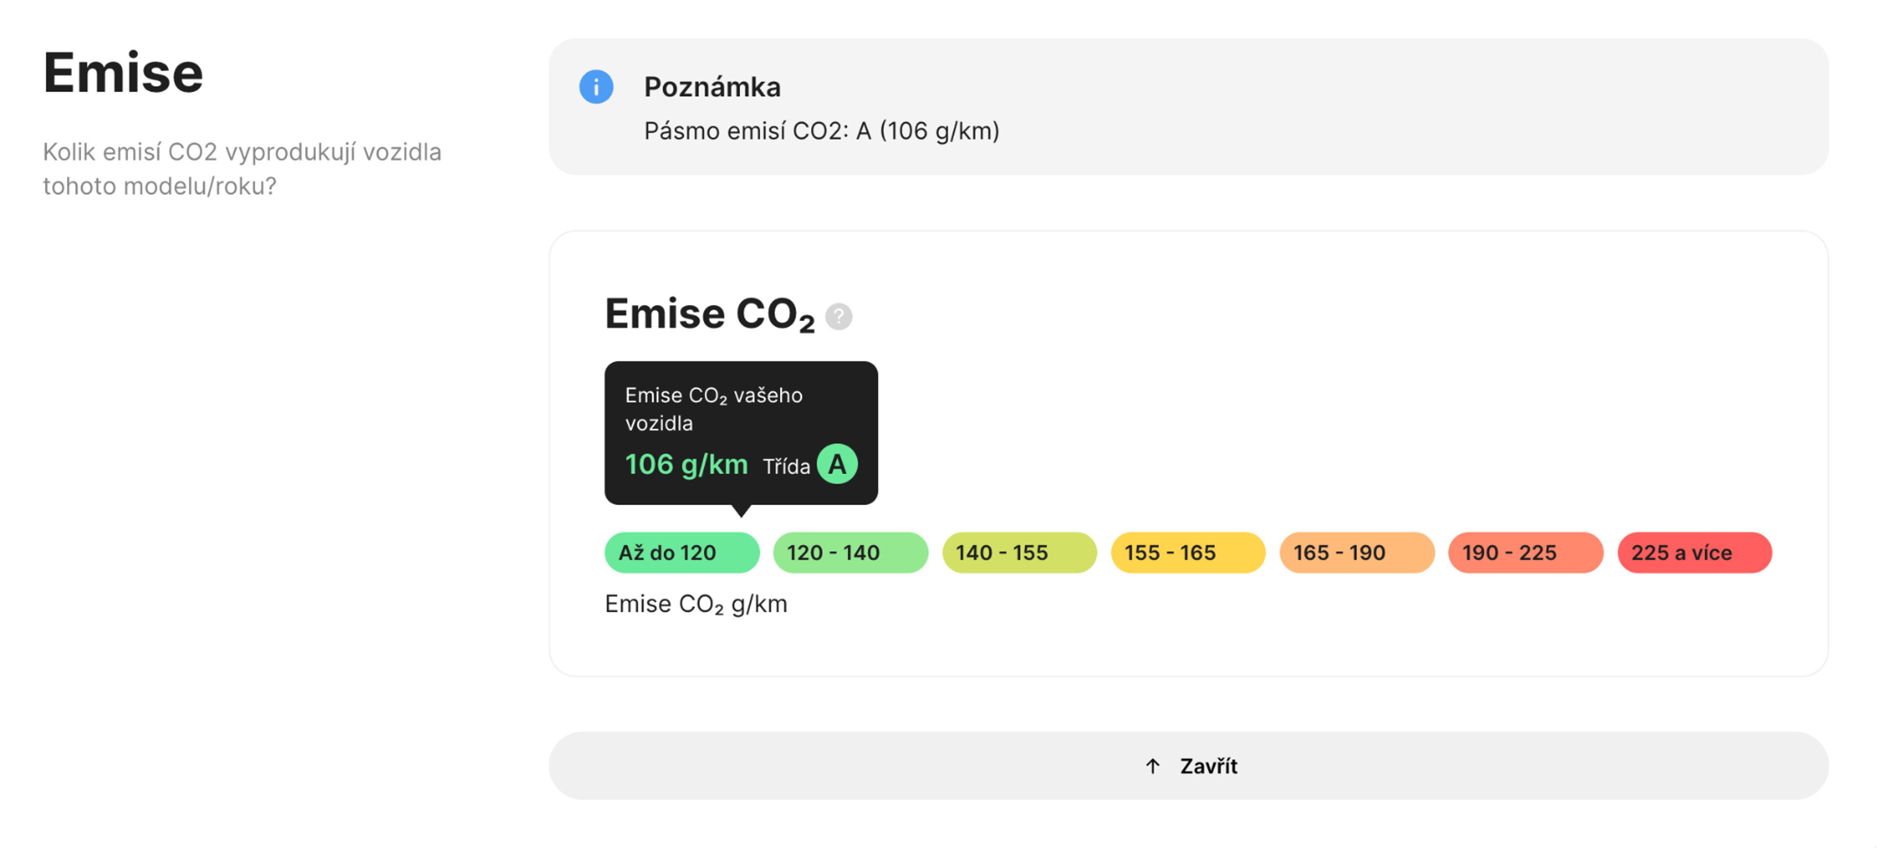1877x848 pixels.
Task: Select the red 225 a více emission band
Action: coord(1694,552)
